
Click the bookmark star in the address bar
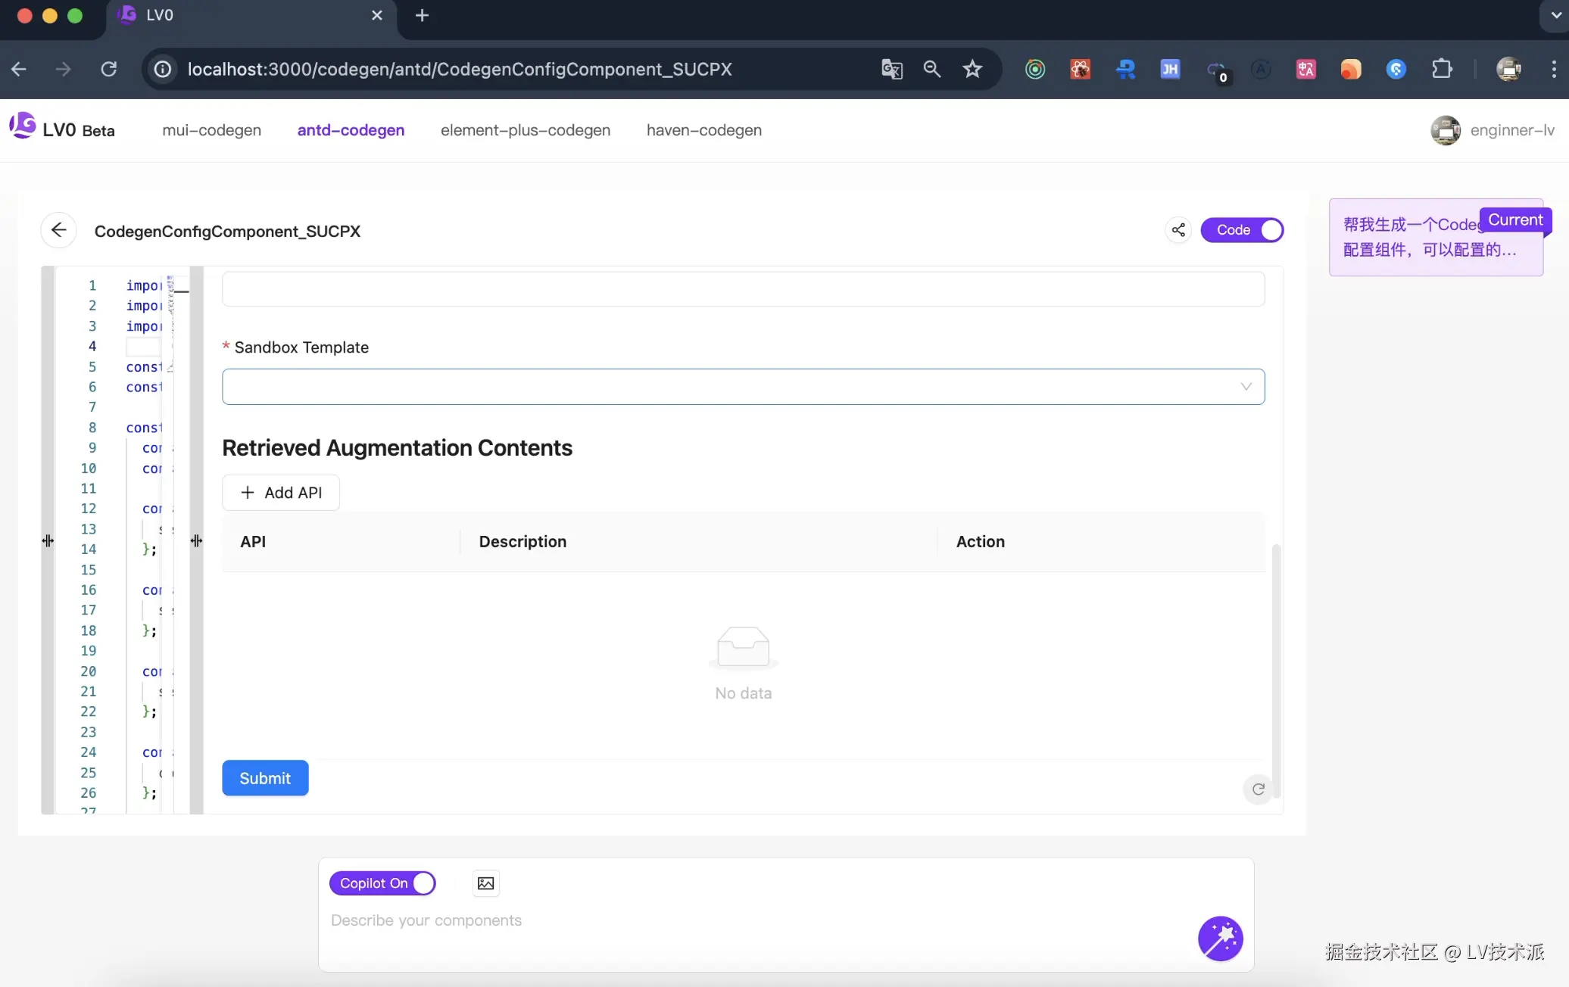[x=972, y=70]
